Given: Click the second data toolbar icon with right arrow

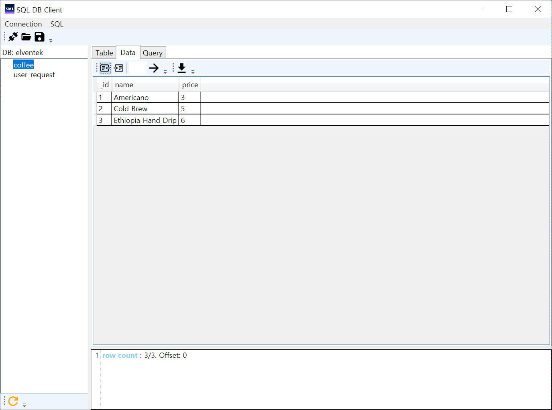Looking at the screenshot, I should point(119,68).
